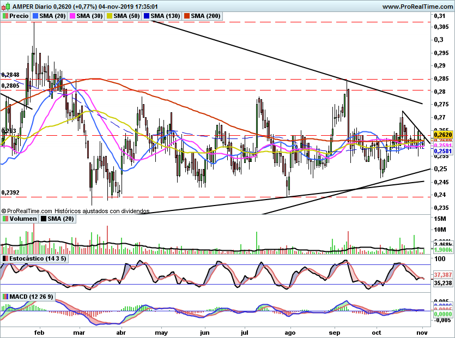Click the SMA (130) dark blue legend icon
Image resolution: width=455 pixels, height=338 pixels.
point(147,16)
